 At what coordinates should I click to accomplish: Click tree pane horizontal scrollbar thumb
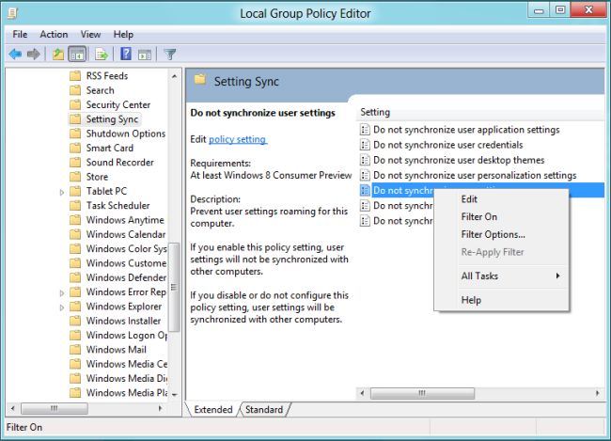tap(55, 409)
